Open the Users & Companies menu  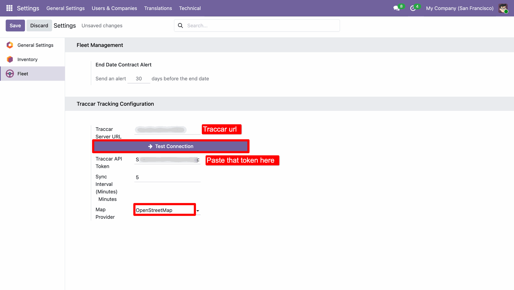[114, 8]
